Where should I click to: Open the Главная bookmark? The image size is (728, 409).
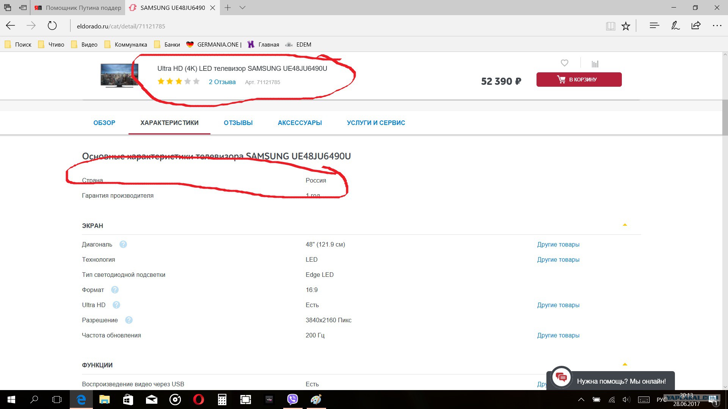263,45
